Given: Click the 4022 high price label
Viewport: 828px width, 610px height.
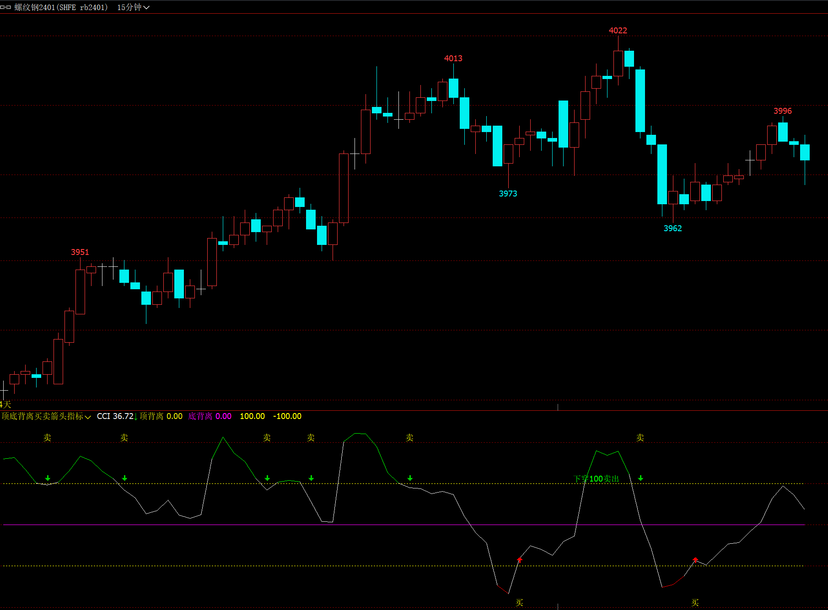Looking at the screenshot, I should tap(618, 31).
